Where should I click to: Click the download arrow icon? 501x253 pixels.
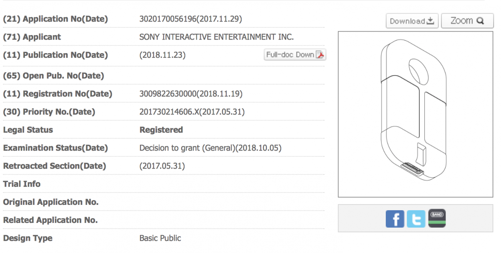(x=430, y=21)
